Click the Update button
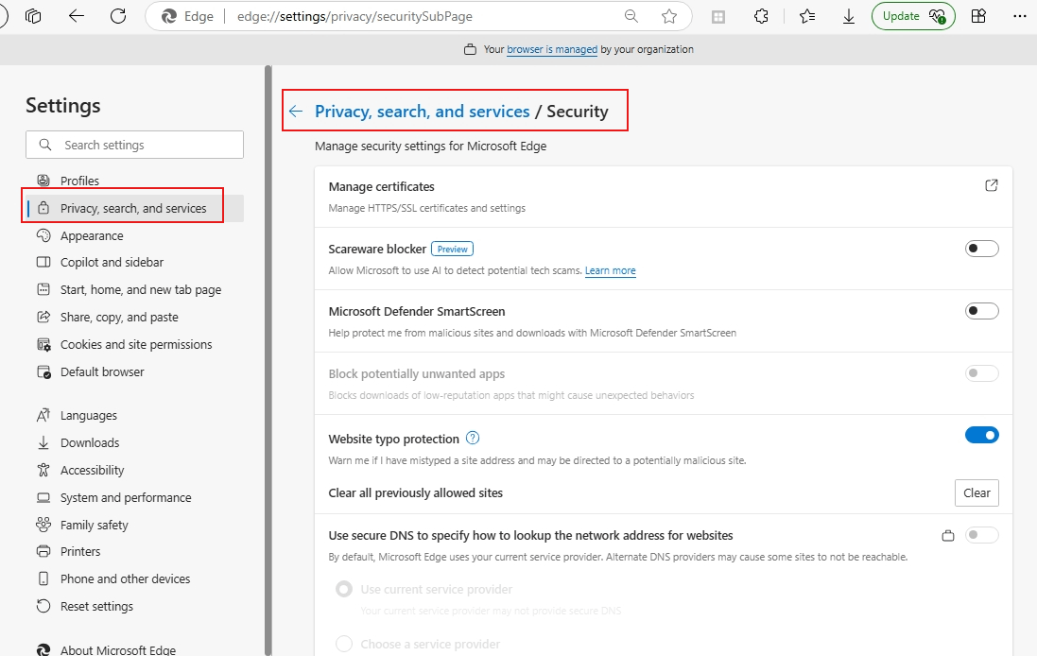Viewport: 1037px width, 656px height. [x=913, y=16]
